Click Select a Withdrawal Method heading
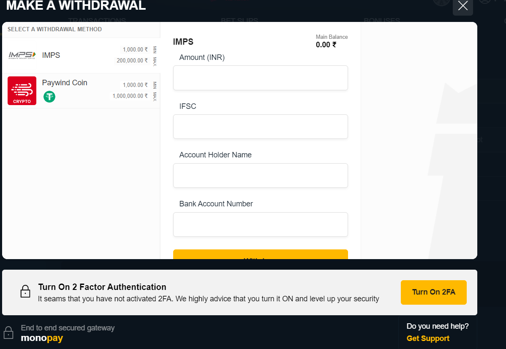This screenshot has height=349, width=506. [x=54, y=30]
